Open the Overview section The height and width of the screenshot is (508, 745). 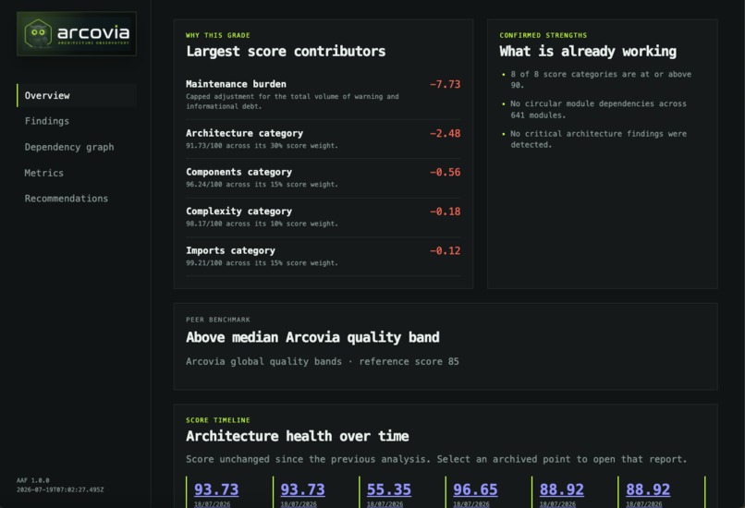click(77, 95)
